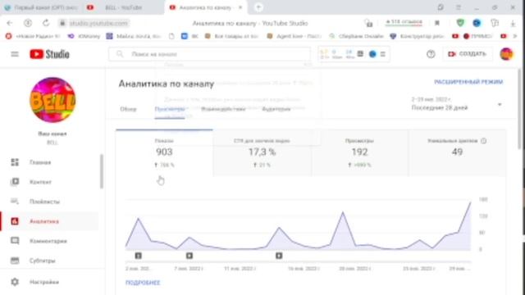Image resolution: width=525 pixels, height=295 pixels.
Task: Open the downloads arrow icon
Action: click(513, 23)
